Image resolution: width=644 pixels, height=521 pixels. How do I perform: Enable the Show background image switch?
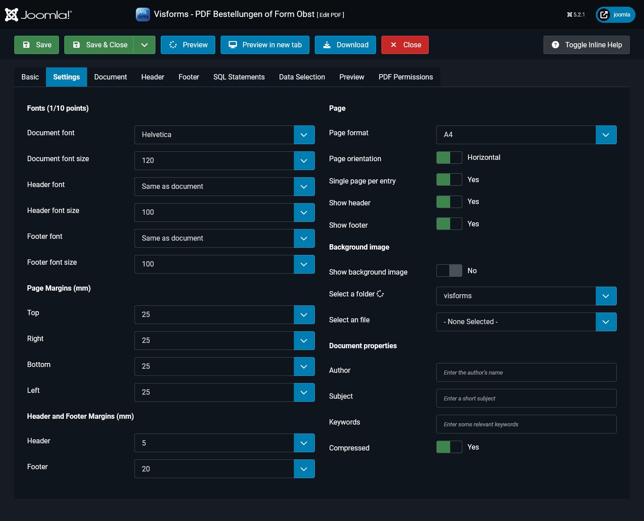click(x=449, y=271)
